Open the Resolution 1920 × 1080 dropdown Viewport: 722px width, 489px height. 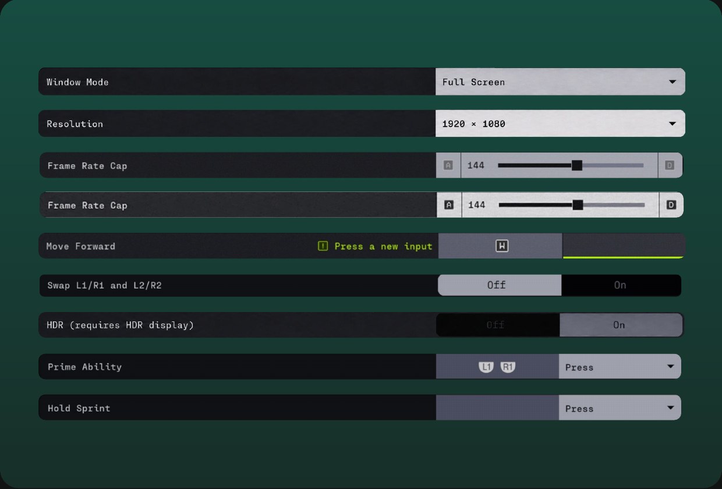[560, 123]
